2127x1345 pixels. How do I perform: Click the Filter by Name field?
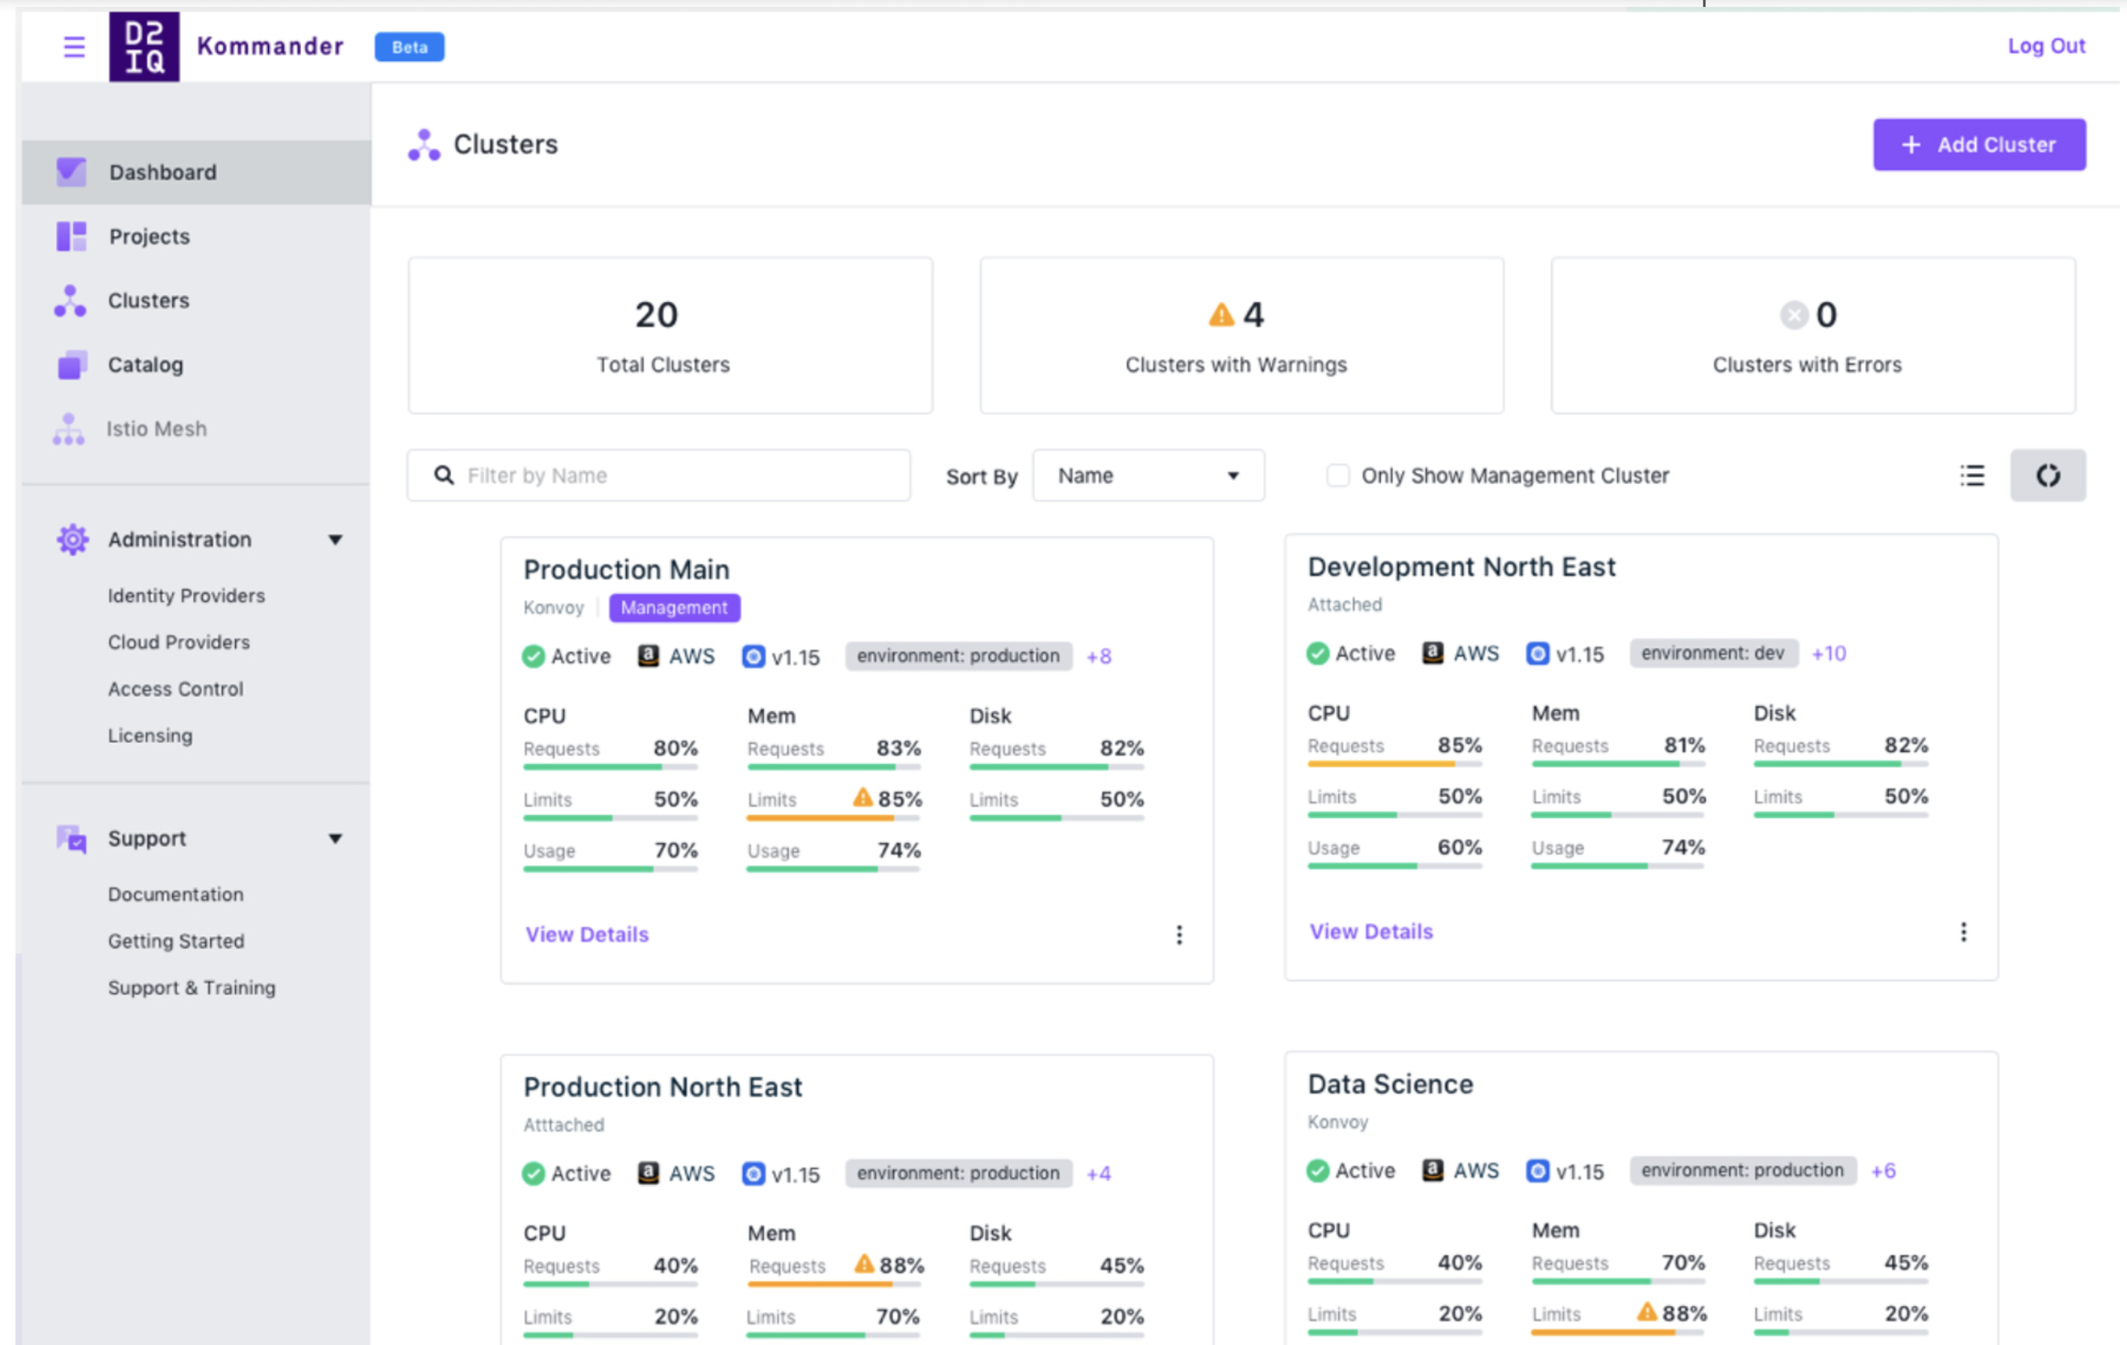point(659,475)
